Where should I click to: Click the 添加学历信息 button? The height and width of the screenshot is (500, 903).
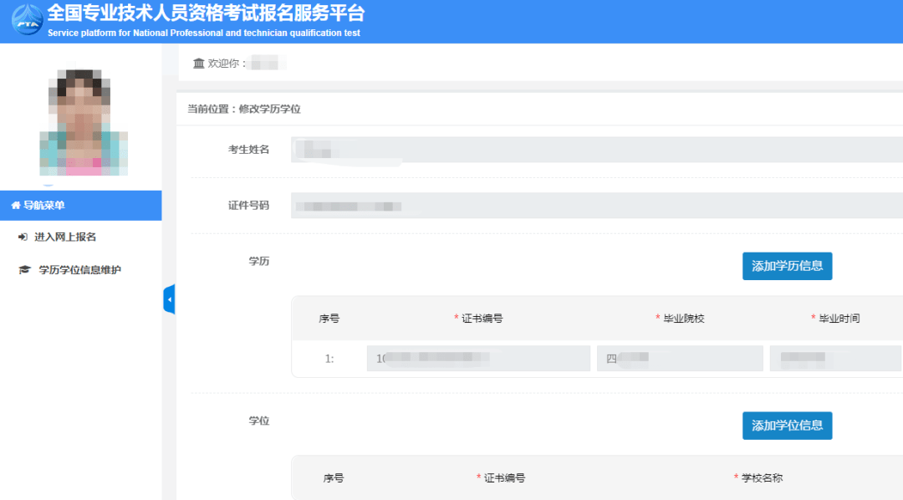tap(787, 266)
